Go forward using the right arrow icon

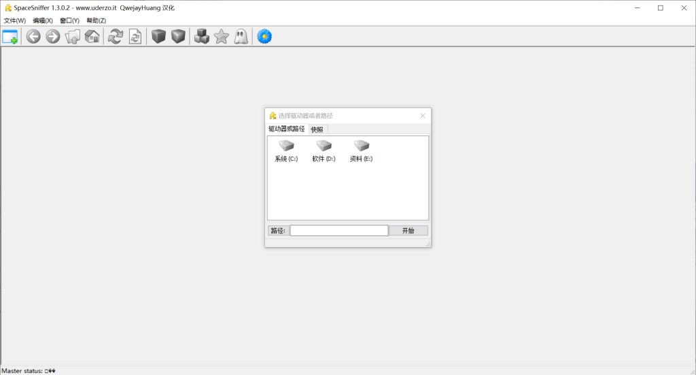tap(53, 37)
